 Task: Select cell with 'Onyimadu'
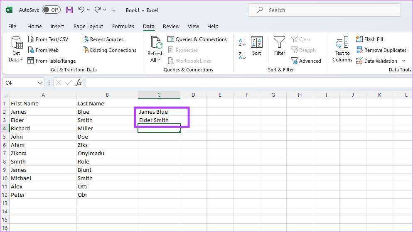click(107, 153)
